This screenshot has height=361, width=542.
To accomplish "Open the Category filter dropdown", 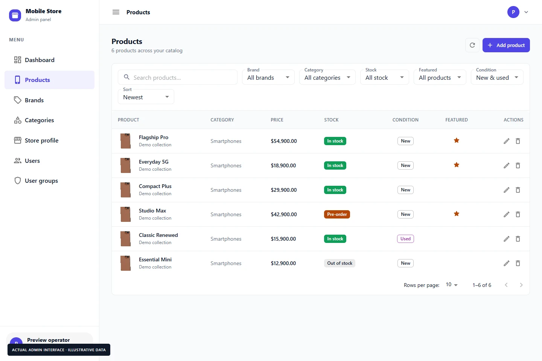I will tap(327, 77).
